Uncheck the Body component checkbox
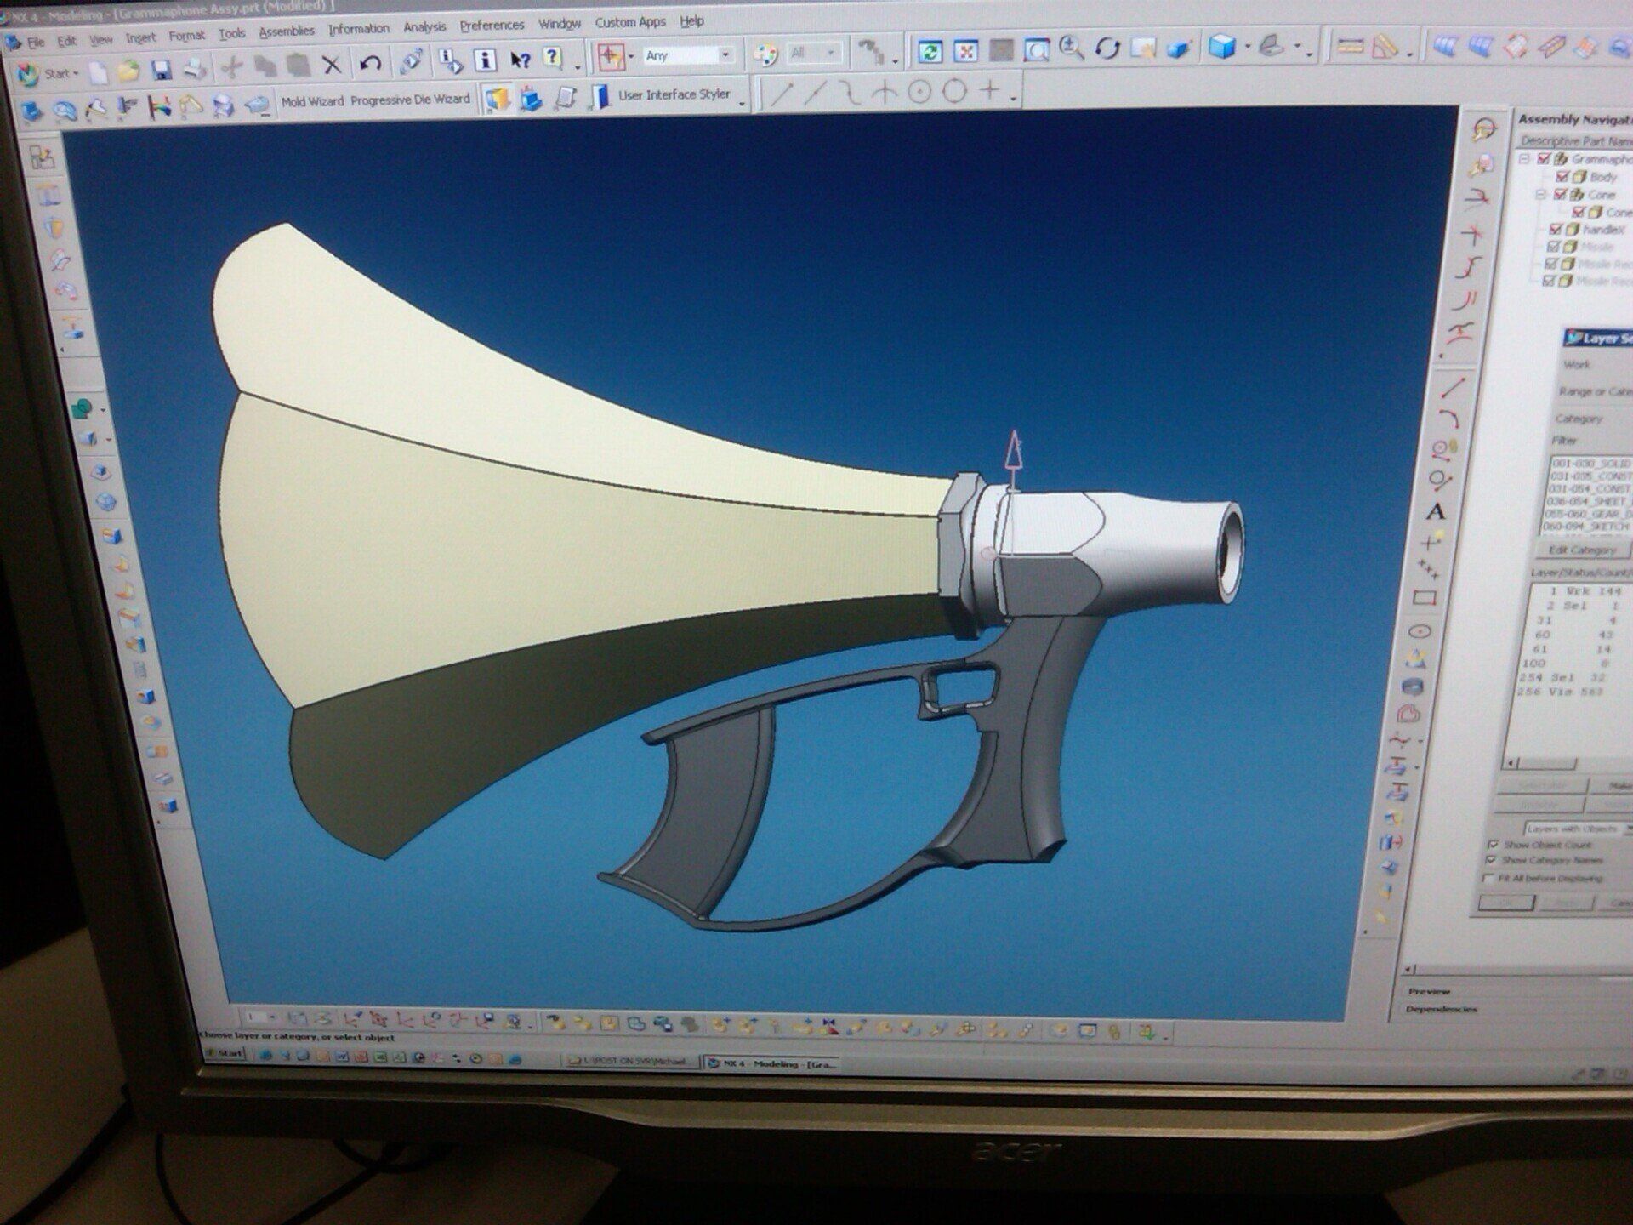Screen dimensions: 1633x1225 point(1562,177)
